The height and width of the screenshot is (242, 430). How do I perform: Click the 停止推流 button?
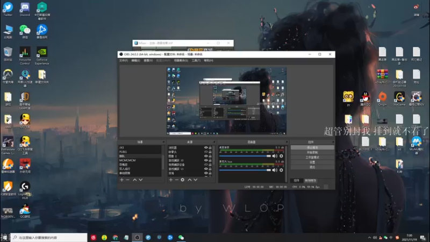312,147
